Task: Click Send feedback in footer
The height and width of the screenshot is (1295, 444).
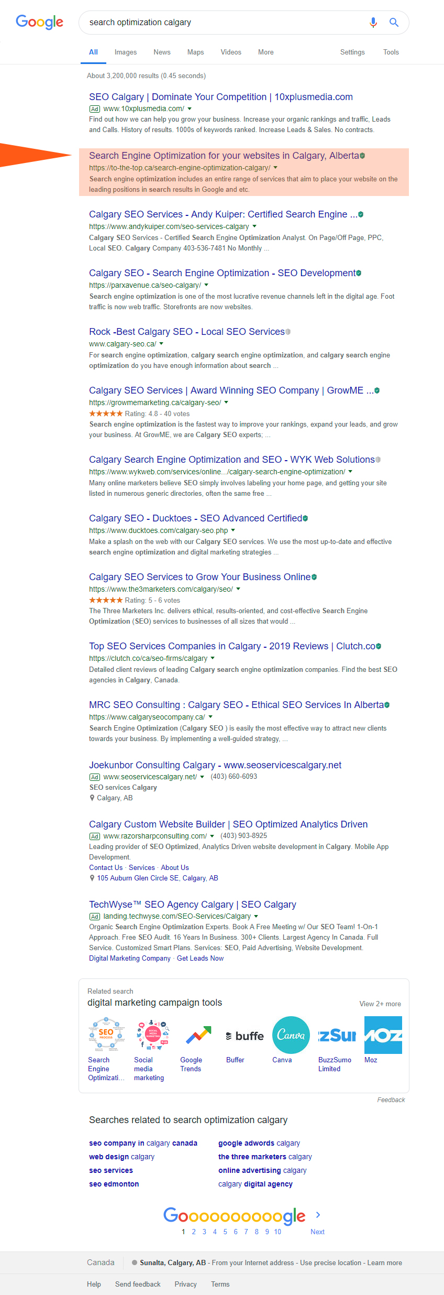Action: pyautogui.click(x=138, y=1285)
